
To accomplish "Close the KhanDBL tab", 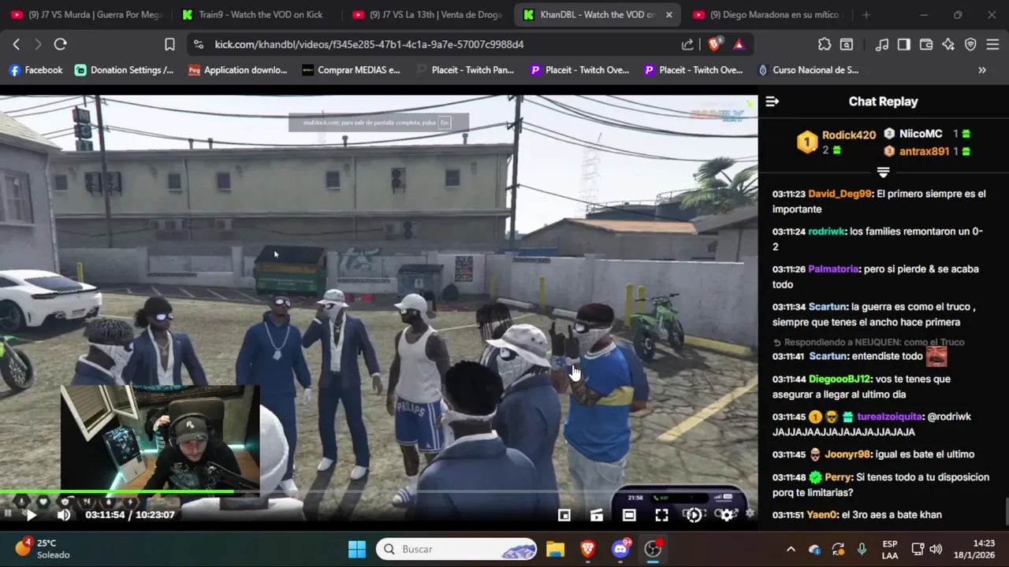I will pyautogui.click(x=669, y=15).
